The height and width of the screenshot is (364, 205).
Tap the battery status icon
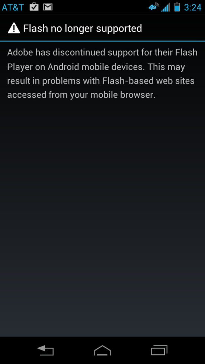click(177, 7)
